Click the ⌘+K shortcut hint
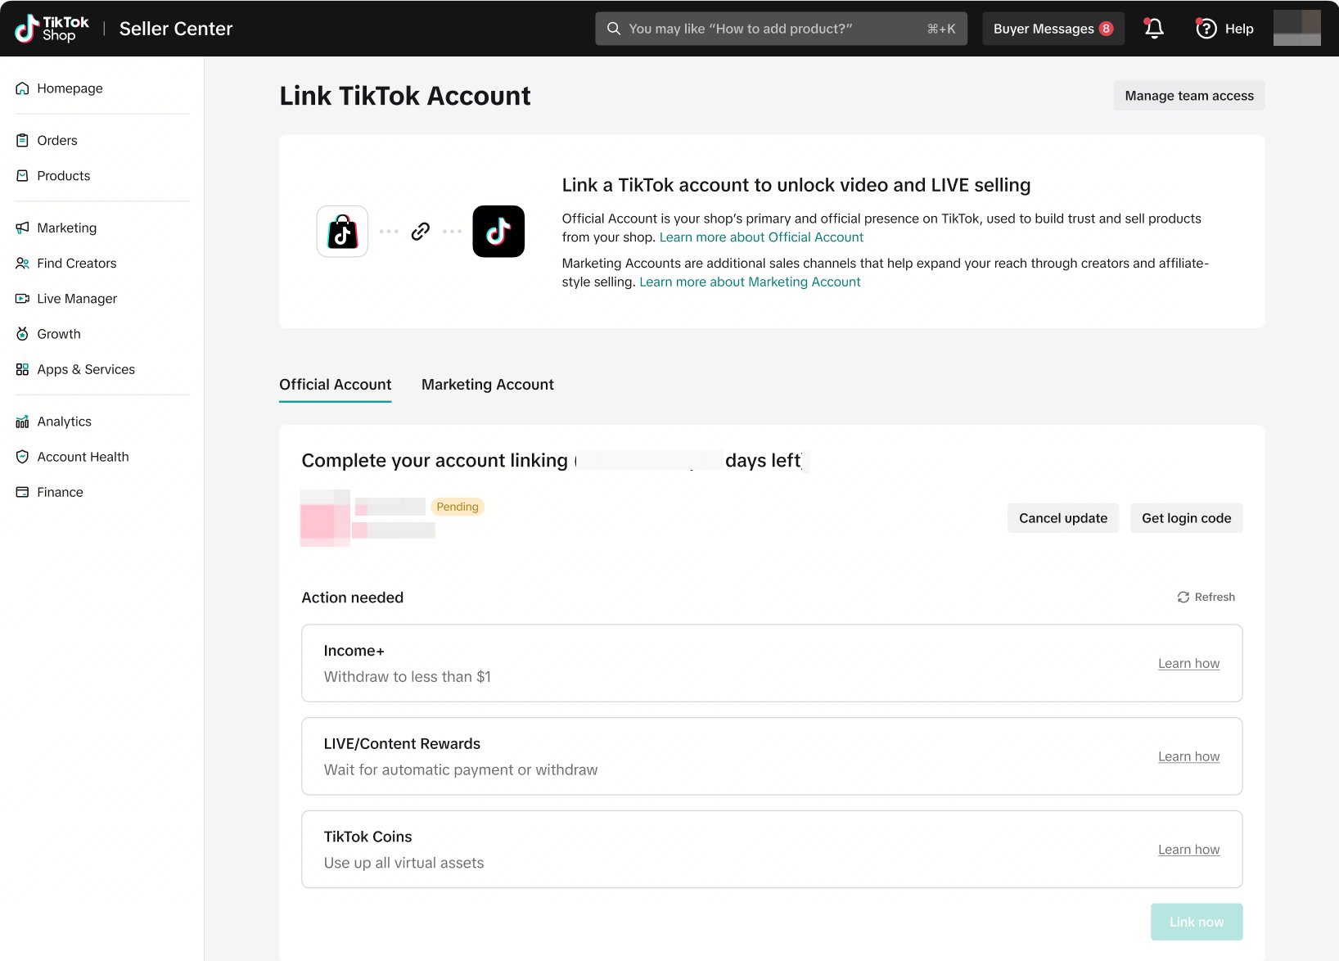1339x961 pixels. click(x=941, y=29)
